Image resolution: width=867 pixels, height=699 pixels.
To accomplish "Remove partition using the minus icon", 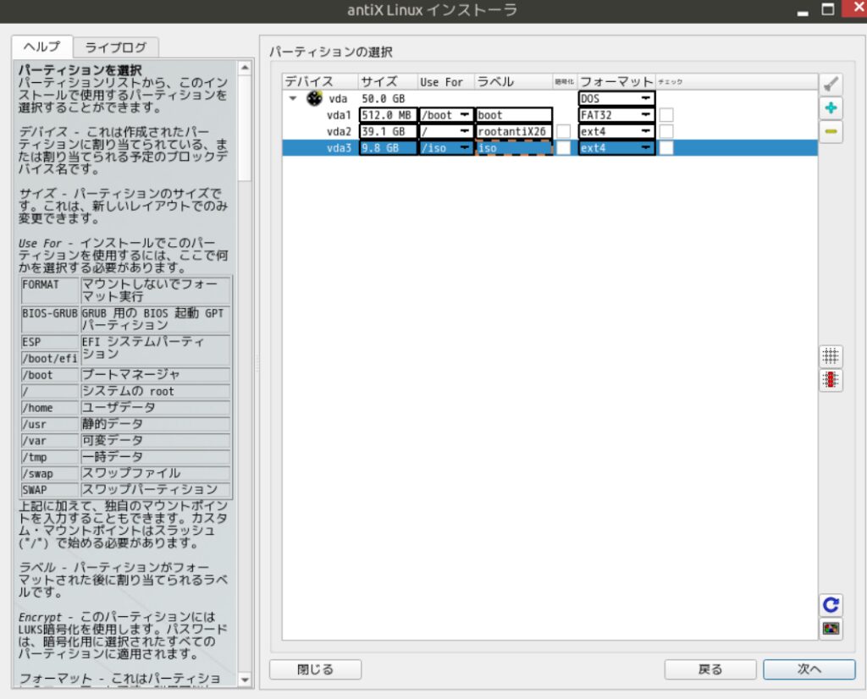I will tap(831, 132).
